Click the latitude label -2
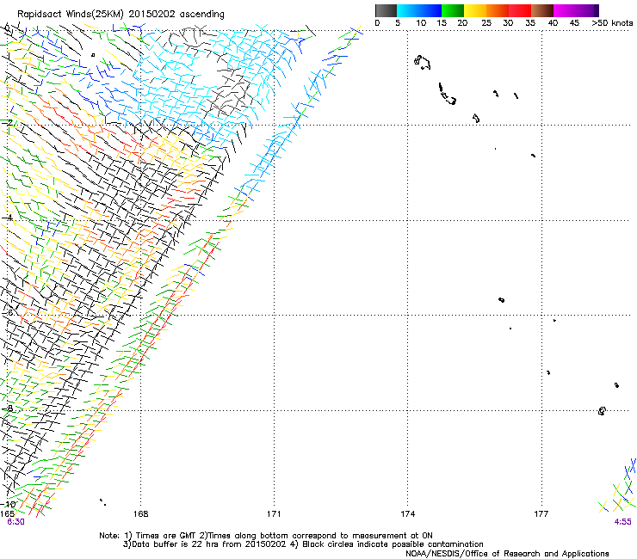637x559 pixels. (x=6, y=123)
